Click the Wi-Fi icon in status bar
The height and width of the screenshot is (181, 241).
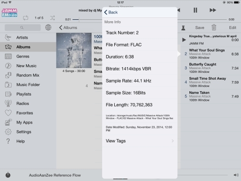[10, 2]
